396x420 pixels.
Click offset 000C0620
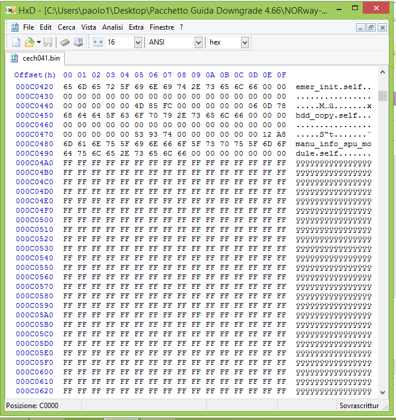(34, 391)
